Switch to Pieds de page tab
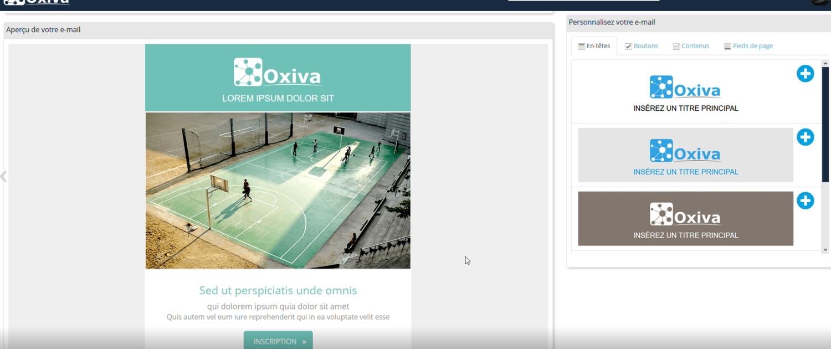Viewport: 831px width, 349px height. coord(748,46)
